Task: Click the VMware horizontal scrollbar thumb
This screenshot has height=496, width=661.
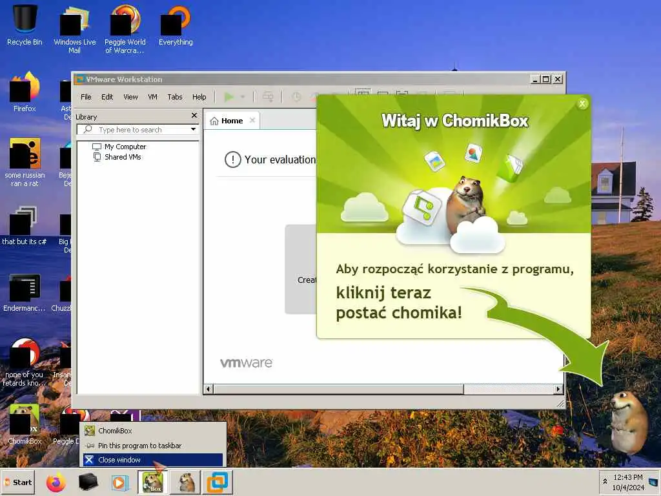Action: coord(338,389)
